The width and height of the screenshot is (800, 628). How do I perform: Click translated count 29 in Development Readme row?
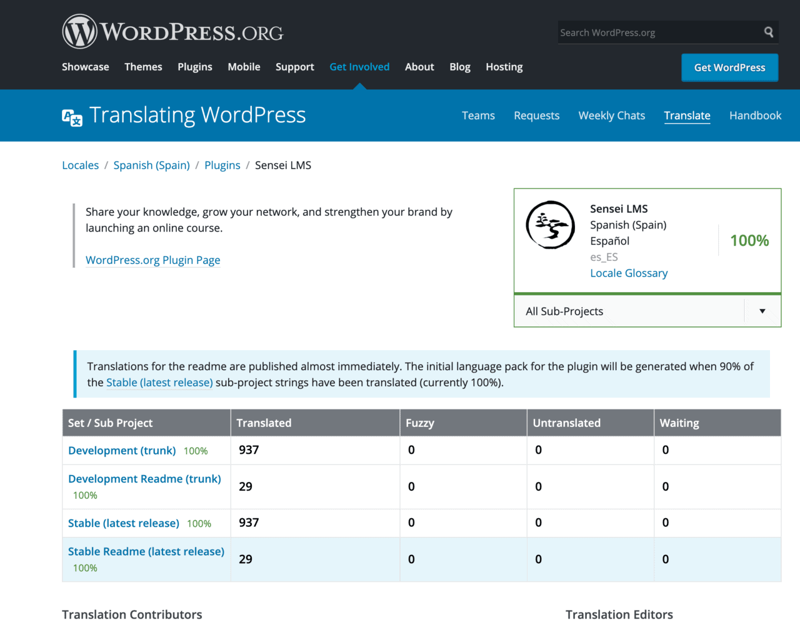246,487
